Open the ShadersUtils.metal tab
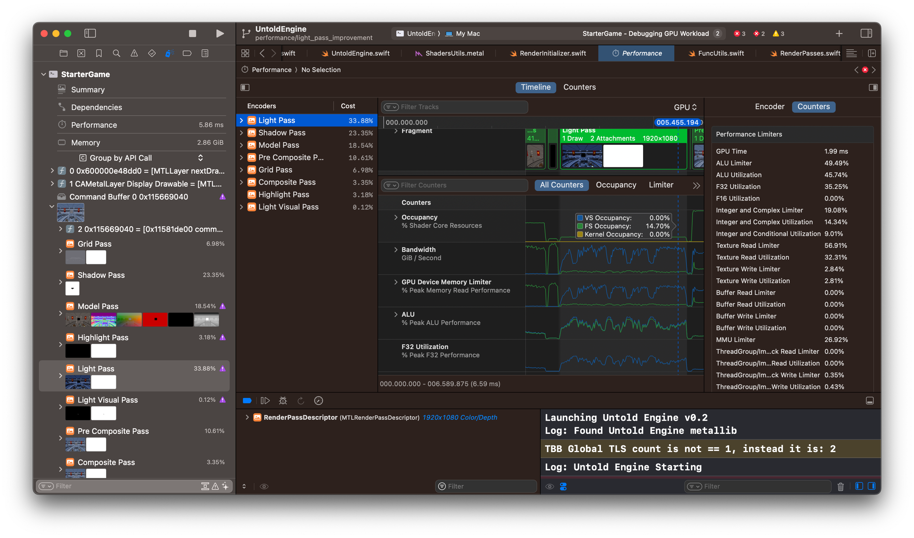Viewport: 914px width, 538px height. [x=449, y=53]
